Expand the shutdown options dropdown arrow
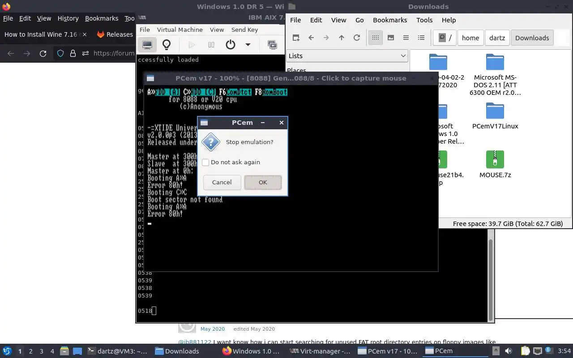 pyautogui.click(x=248, y=45)
